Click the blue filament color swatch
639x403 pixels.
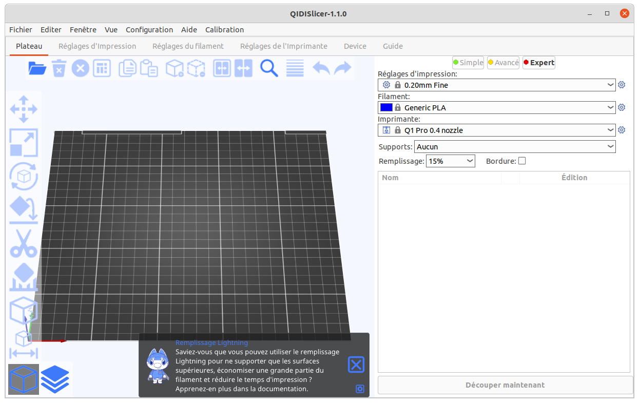coord(386,108)
